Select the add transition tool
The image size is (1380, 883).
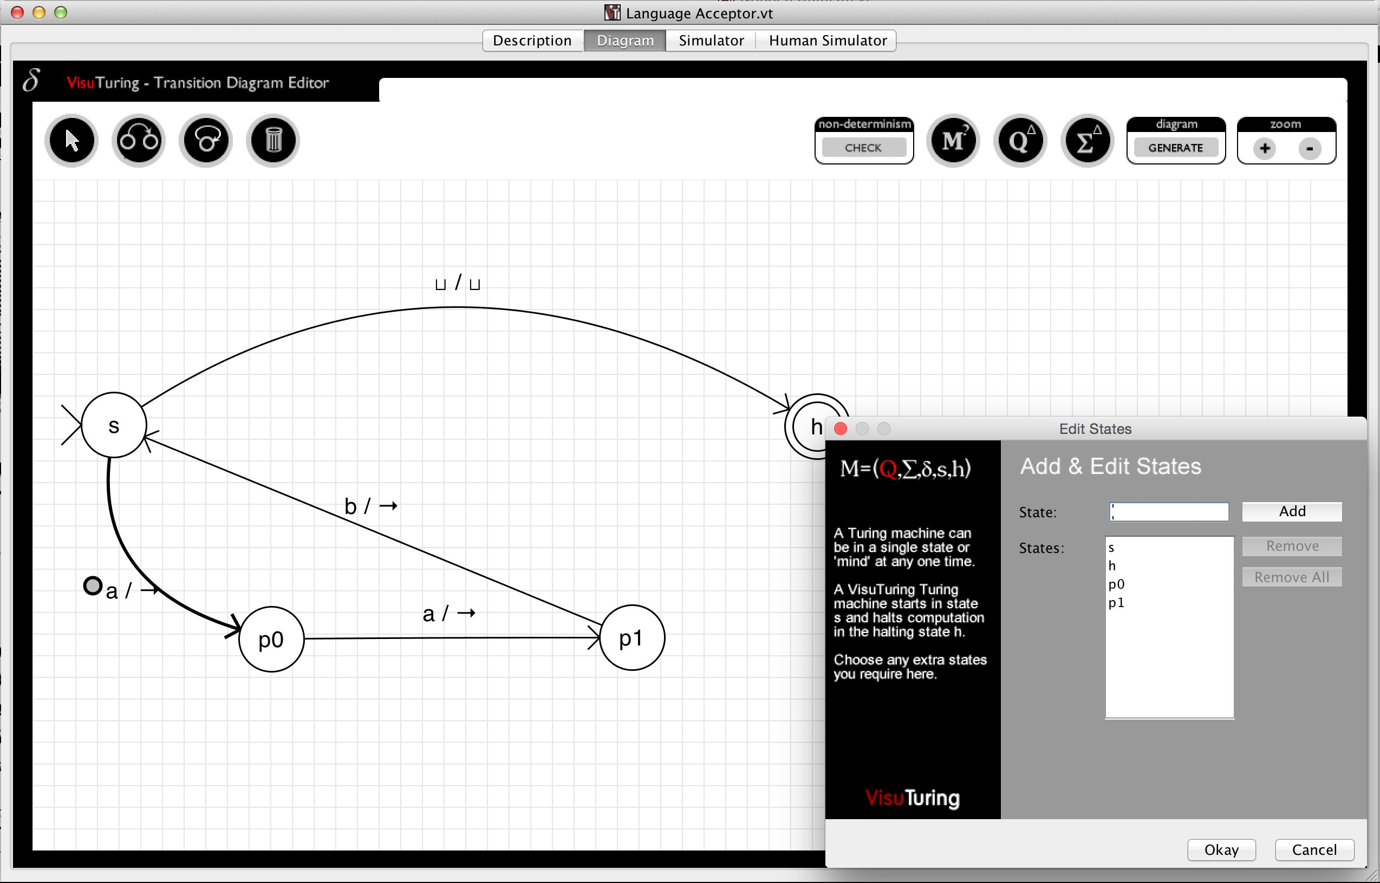pyautogui.click(x=138, y=141)
